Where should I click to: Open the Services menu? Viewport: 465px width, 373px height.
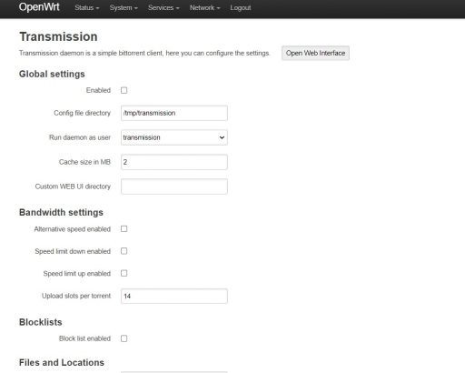[x=163, y=8]
